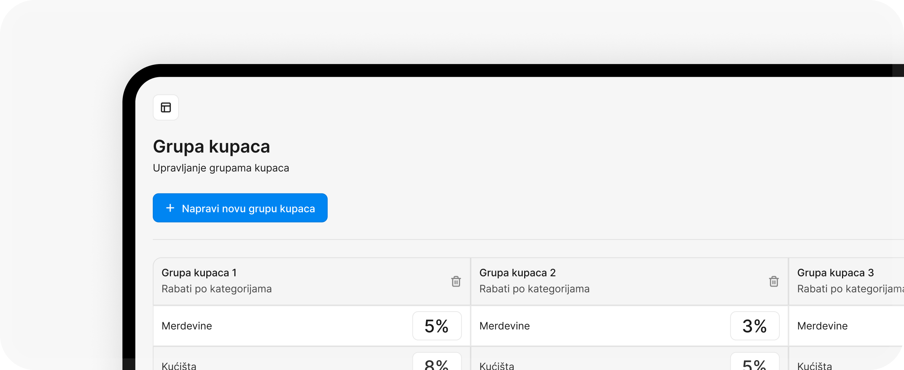This screenshot has height=370, width=904.
Task: Select the Grupa kupaca 3 heading
Action: tap(835, 273)
